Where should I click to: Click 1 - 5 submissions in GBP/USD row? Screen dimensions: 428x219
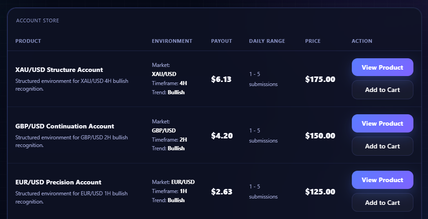pyautogui.click(x=263, y=135)
